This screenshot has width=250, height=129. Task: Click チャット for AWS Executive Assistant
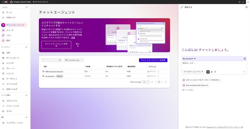pos(152,71)
